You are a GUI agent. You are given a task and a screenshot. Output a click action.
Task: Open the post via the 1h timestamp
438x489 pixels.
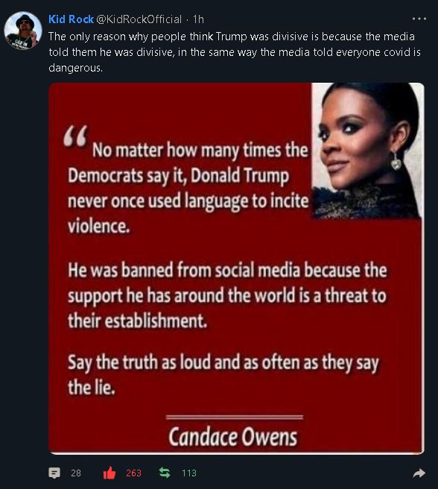[x=198, y=19]
